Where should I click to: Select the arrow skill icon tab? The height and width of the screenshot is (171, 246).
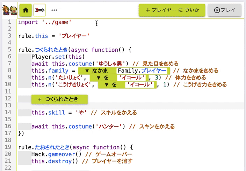[39, 10]
